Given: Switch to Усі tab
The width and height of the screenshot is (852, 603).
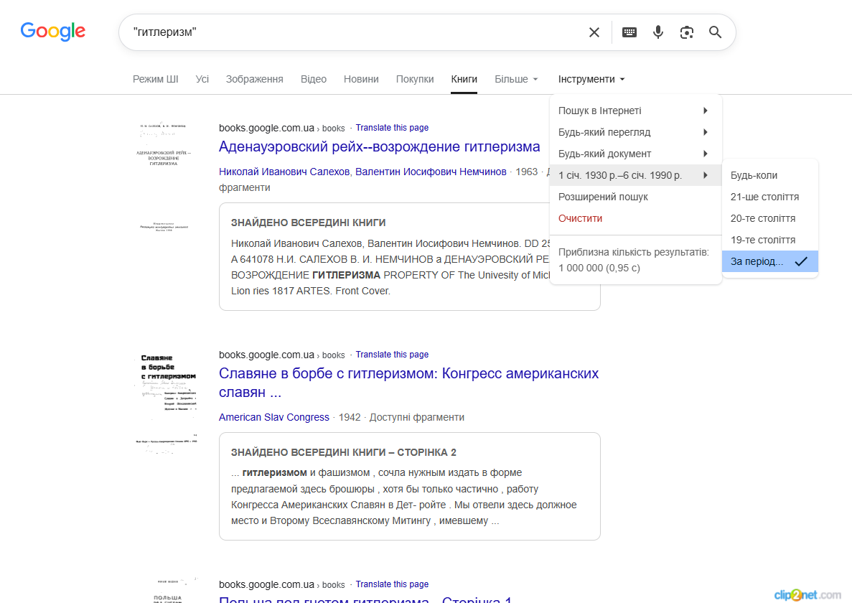Looking at the screenshot, I should pyautogui.click(x=202, y=79).
